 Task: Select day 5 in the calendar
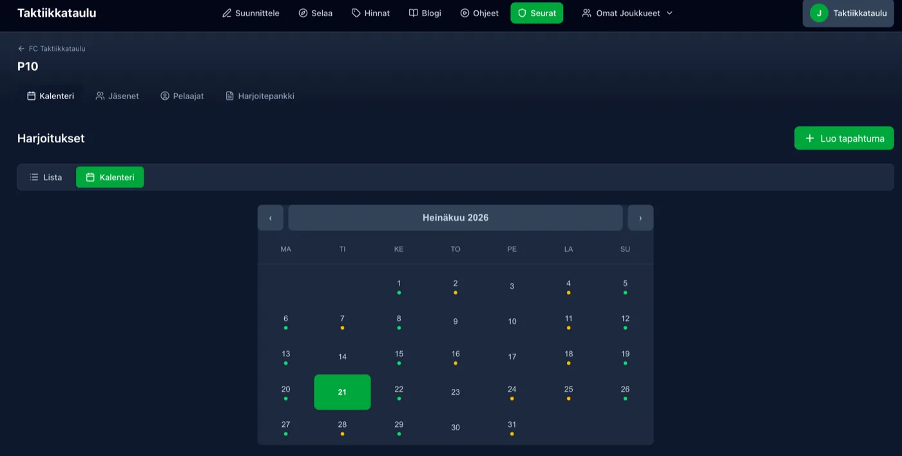point(625,286)
